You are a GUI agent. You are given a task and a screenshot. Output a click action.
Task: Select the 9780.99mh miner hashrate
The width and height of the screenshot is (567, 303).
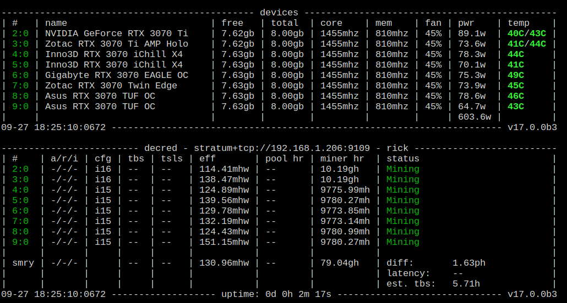[x=345, y=232]
